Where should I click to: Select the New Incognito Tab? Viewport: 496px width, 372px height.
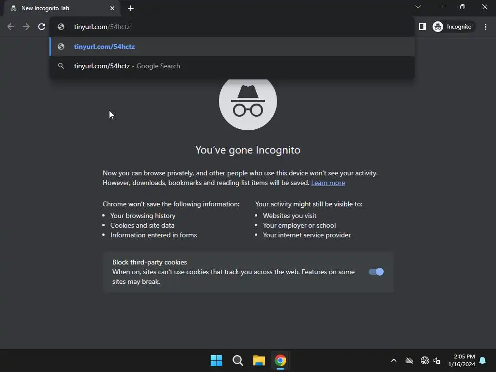(62, 8)
